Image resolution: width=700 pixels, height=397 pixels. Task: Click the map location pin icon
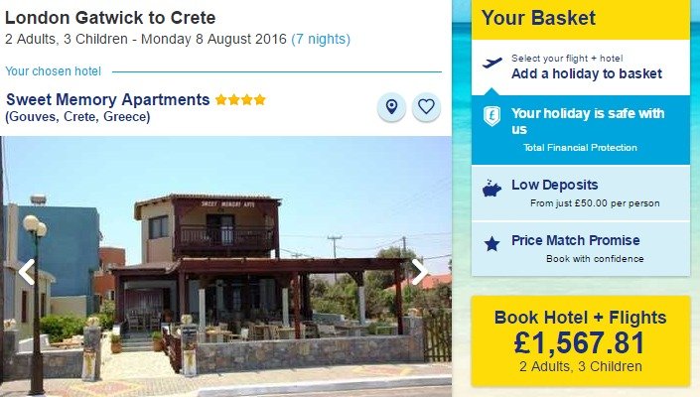(x=391, y=107)
